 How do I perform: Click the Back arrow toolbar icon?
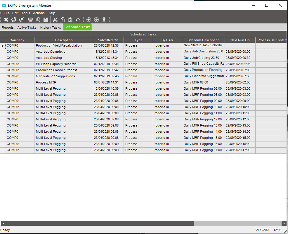tap(89, 20)
